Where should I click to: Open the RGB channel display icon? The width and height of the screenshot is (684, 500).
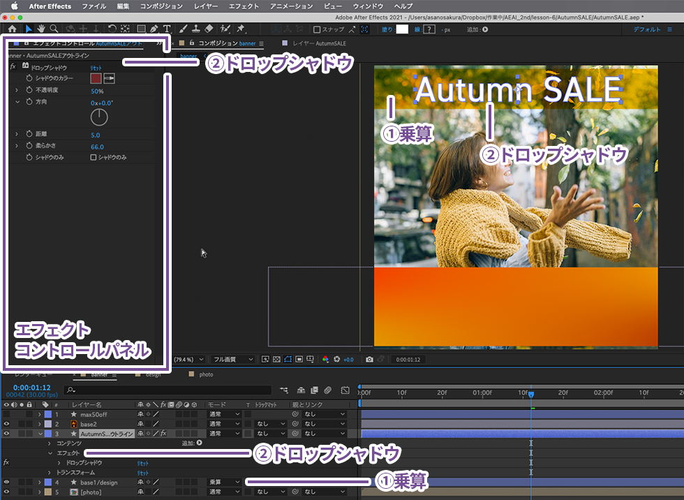click(x=325, y=359)
